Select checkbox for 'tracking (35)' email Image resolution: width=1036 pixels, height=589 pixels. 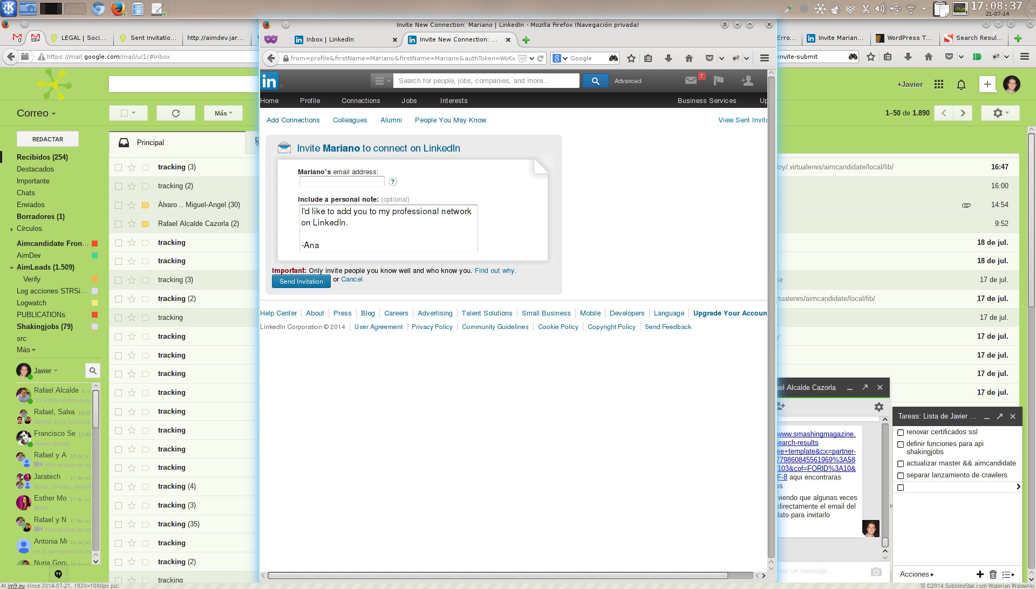click(118, 524)
